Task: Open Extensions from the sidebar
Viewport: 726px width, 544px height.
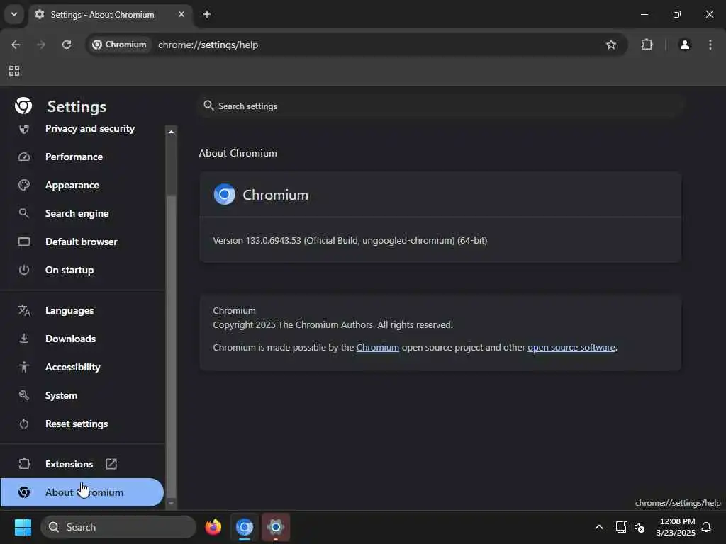Action: point(82,464)
